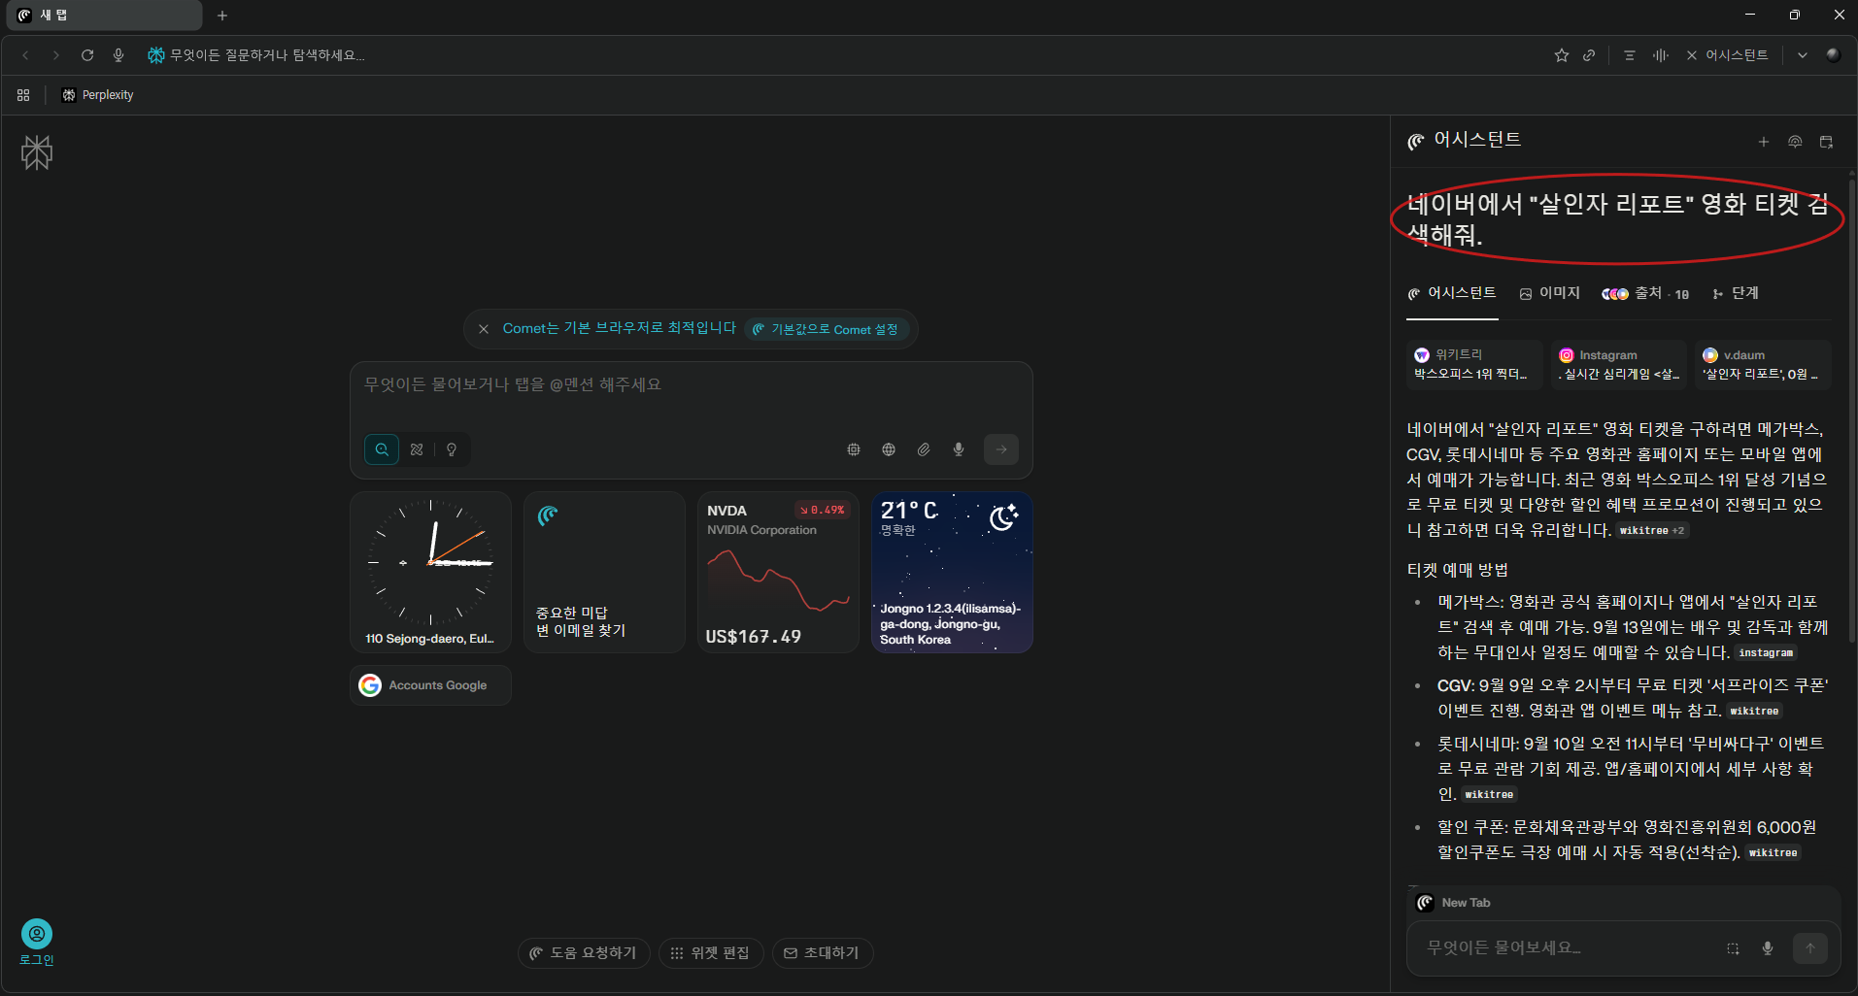1858x996 pixels.
Task: Click the screenshot selection icon in assistant input
Action: pyautogui.click(x=1733, y=948)
